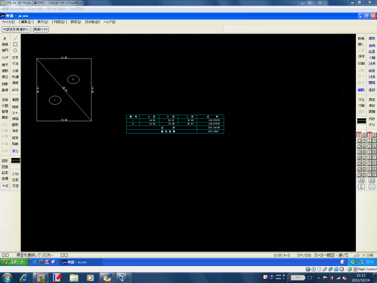Click the 印刷 print button
This screenshot has height=283, width=377.
click(361, 63)
